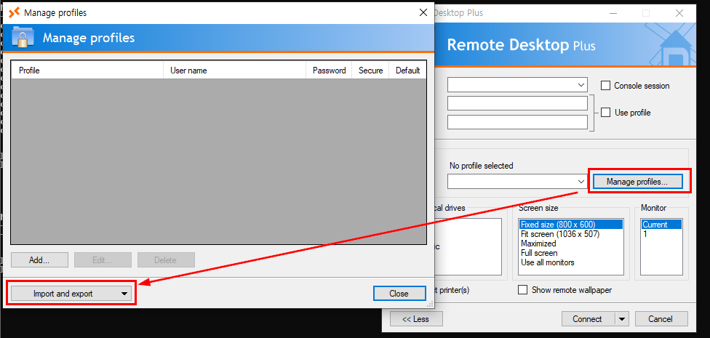Select Fixed size (800 x 600) screen size
The width and height of the screenshot is (710, 338).
pyautogui.click(x=571, y=225)
